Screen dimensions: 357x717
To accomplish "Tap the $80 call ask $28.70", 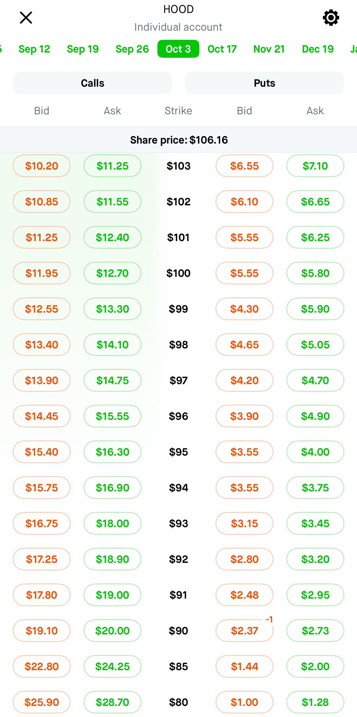I will click(x=112, y=702).
